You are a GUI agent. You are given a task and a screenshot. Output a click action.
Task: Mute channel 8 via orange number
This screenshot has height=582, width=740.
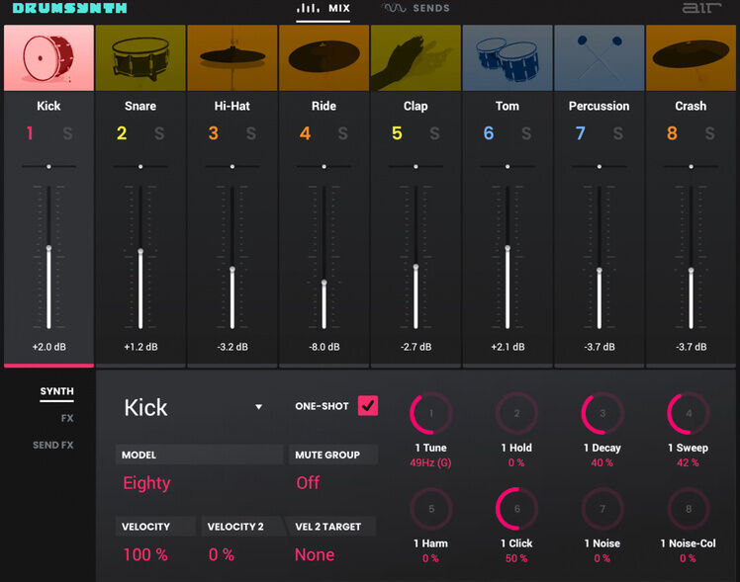(x=672, y=133)
